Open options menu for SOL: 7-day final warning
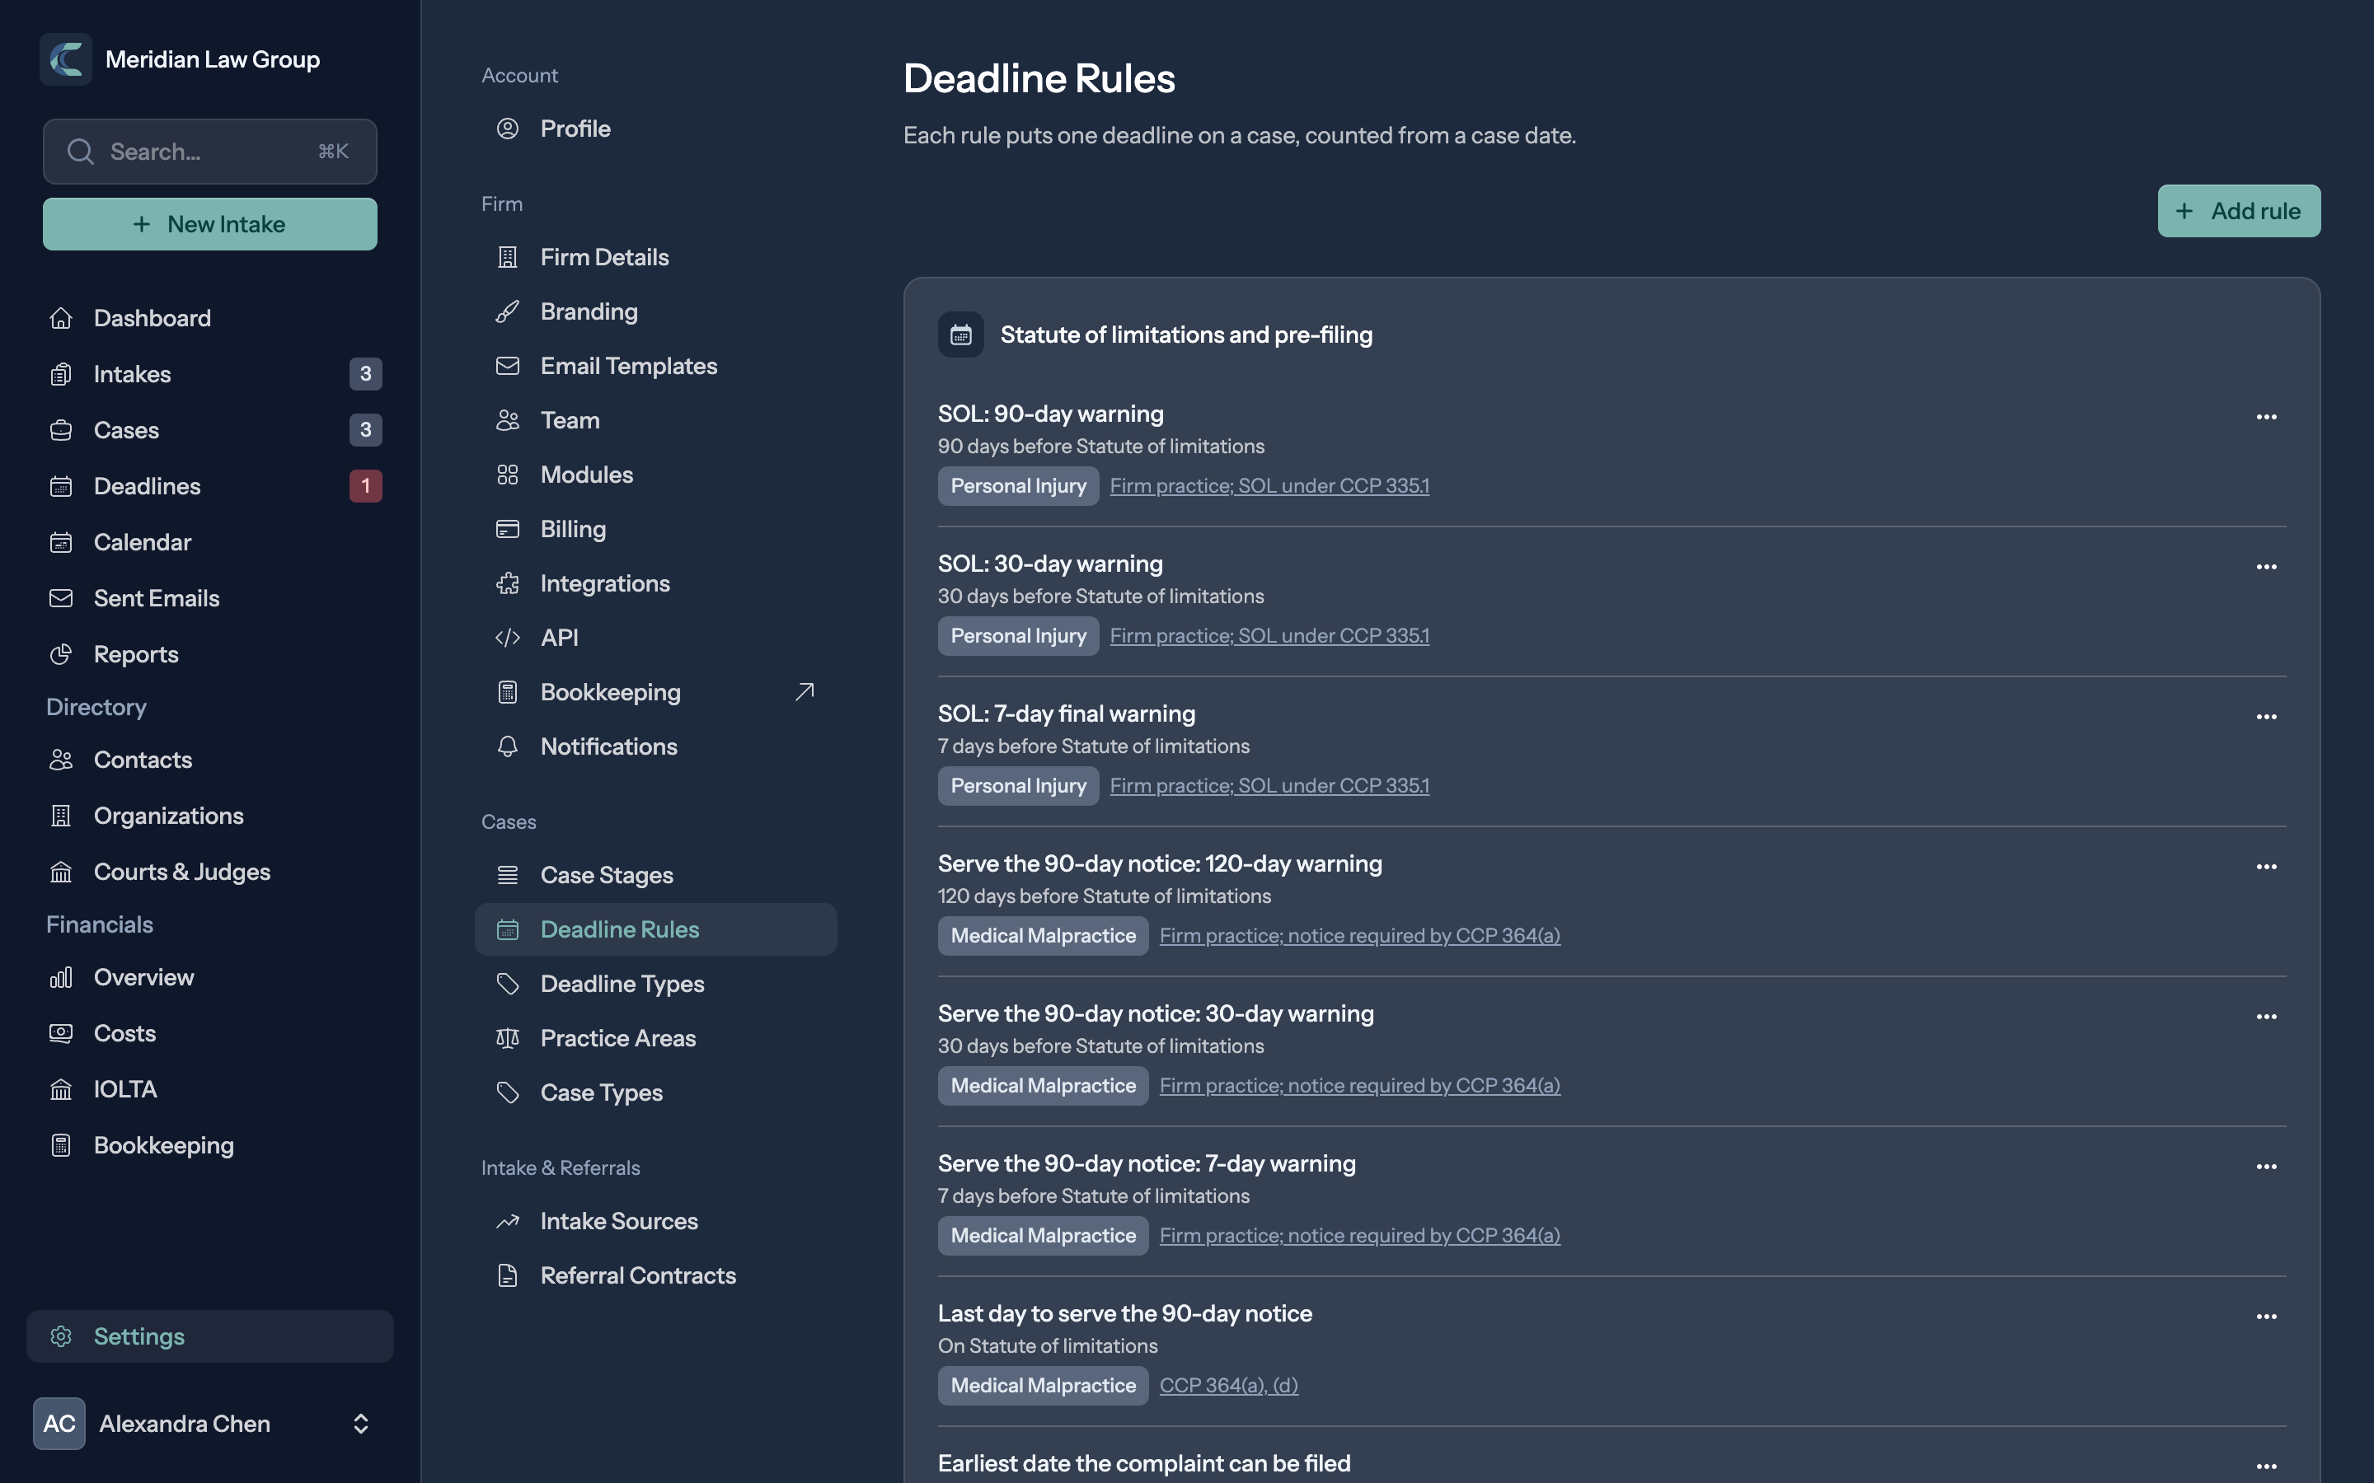Viewport: 2374px width, 1483px height. (2266, 717)
